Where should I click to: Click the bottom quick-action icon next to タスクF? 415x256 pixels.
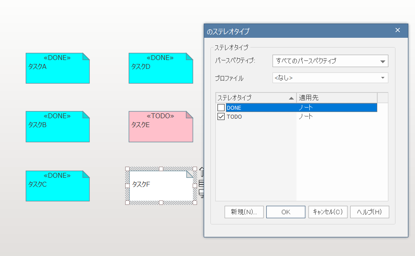click(202, 193)
